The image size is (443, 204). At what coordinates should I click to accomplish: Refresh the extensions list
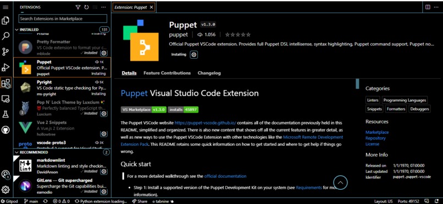tap(86, 7)
